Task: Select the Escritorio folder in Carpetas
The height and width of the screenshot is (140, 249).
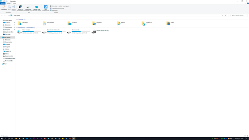Action: point(72,23)
